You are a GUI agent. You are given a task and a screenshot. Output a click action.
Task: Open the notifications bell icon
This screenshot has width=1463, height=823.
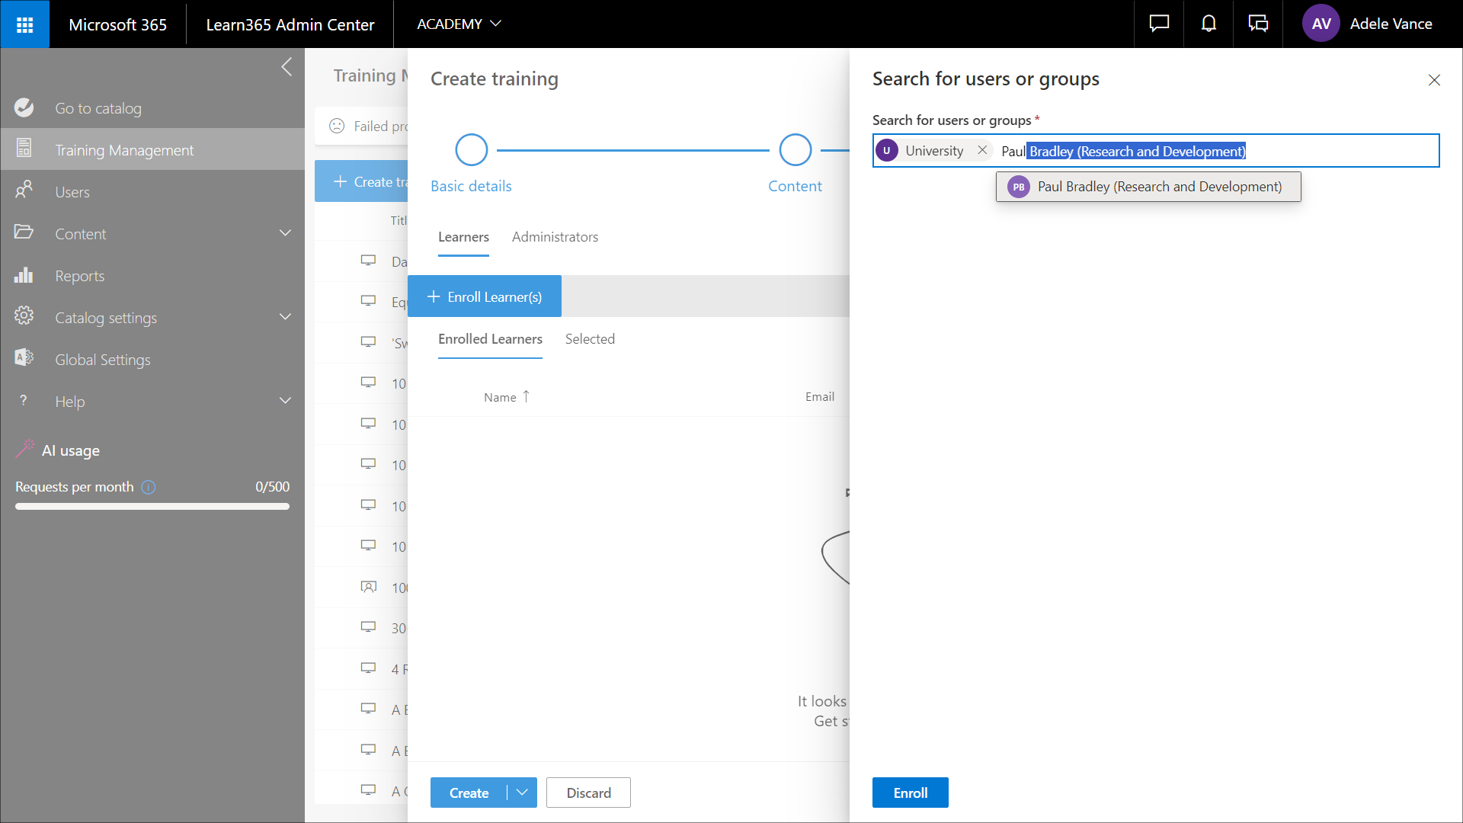pos(1208,24)
